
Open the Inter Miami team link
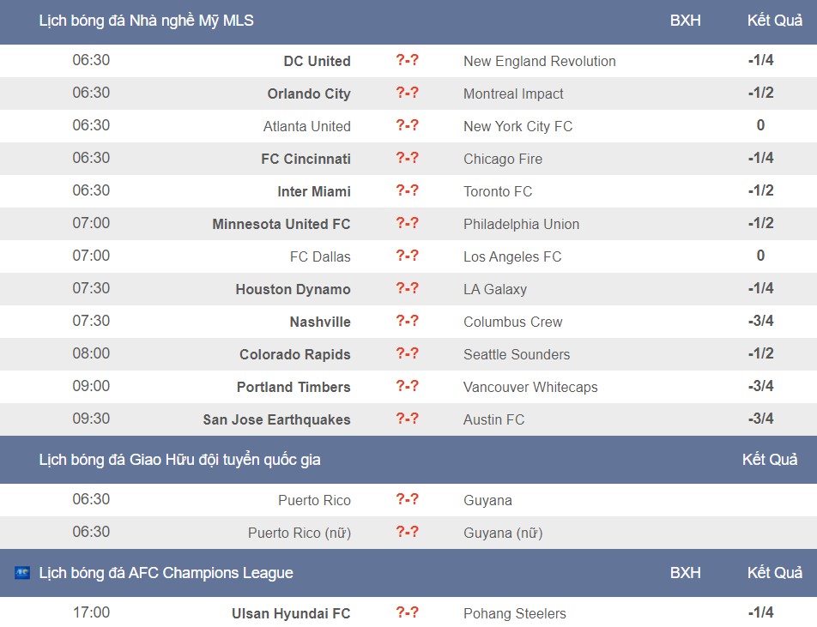(x=314, y=191)
